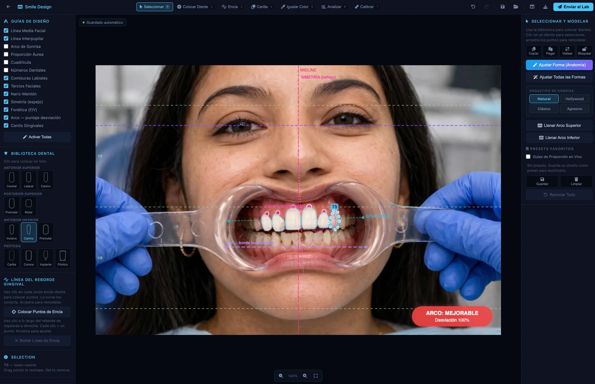Screen dimensions: 595x384
Task: Click the Bloquear lock icon button
Action: pos(584,51)
